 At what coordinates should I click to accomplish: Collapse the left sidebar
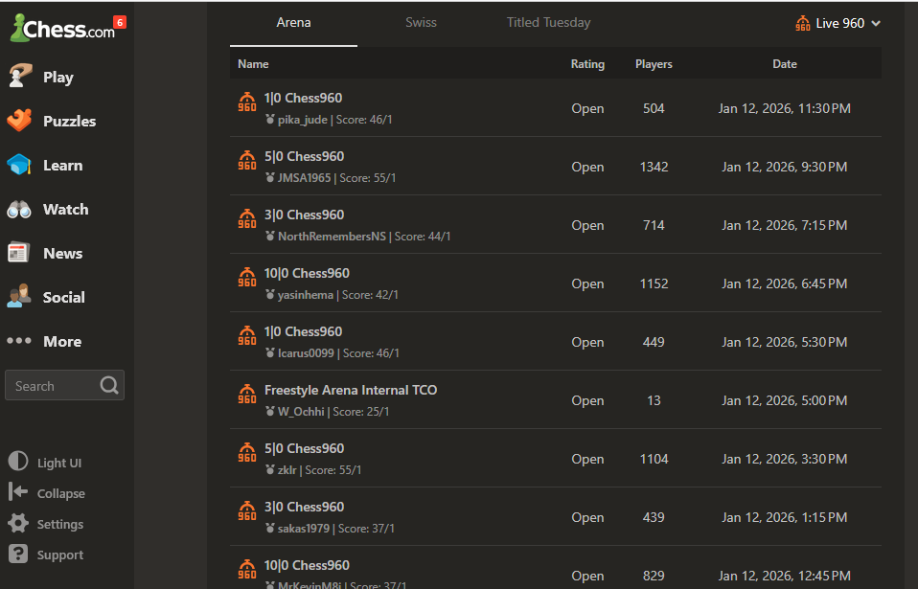(x=47, y=493)
